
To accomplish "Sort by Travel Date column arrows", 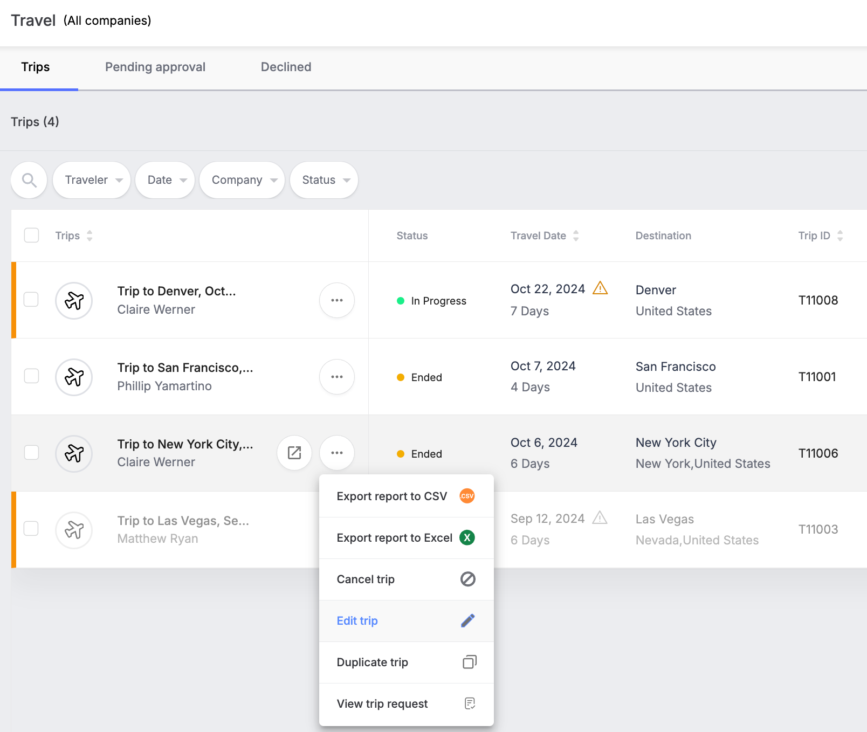I will 576,236.
